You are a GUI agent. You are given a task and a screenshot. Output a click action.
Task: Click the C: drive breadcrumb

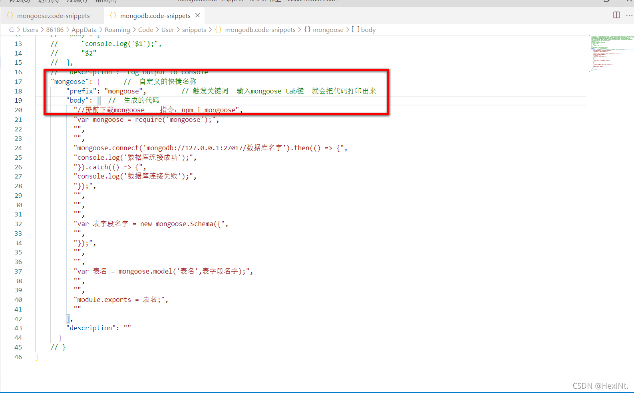point(12,30)
